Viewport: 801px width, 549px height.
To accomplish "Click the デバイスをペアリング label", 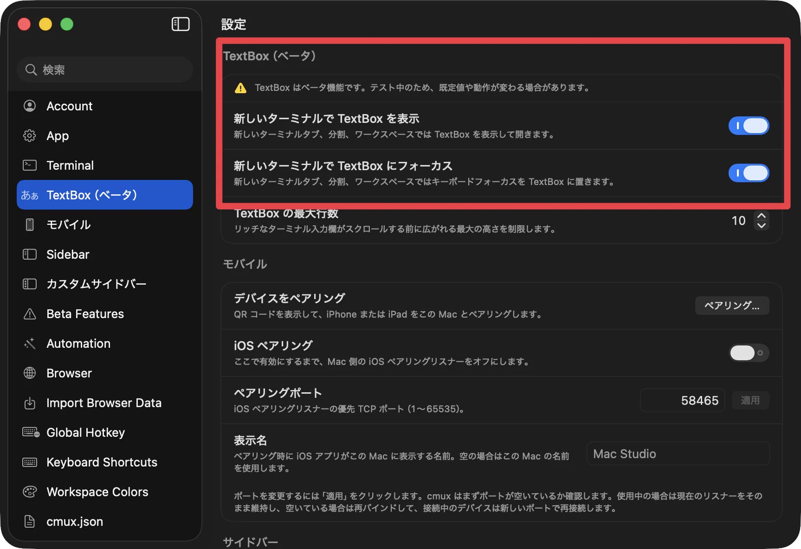I will 290,298.
